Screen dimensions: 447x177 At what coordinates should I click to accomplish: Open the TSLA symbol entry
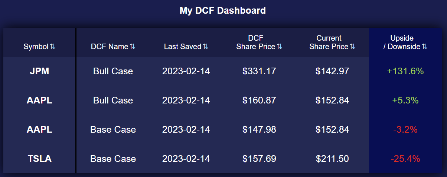click(x=39, y=159)
